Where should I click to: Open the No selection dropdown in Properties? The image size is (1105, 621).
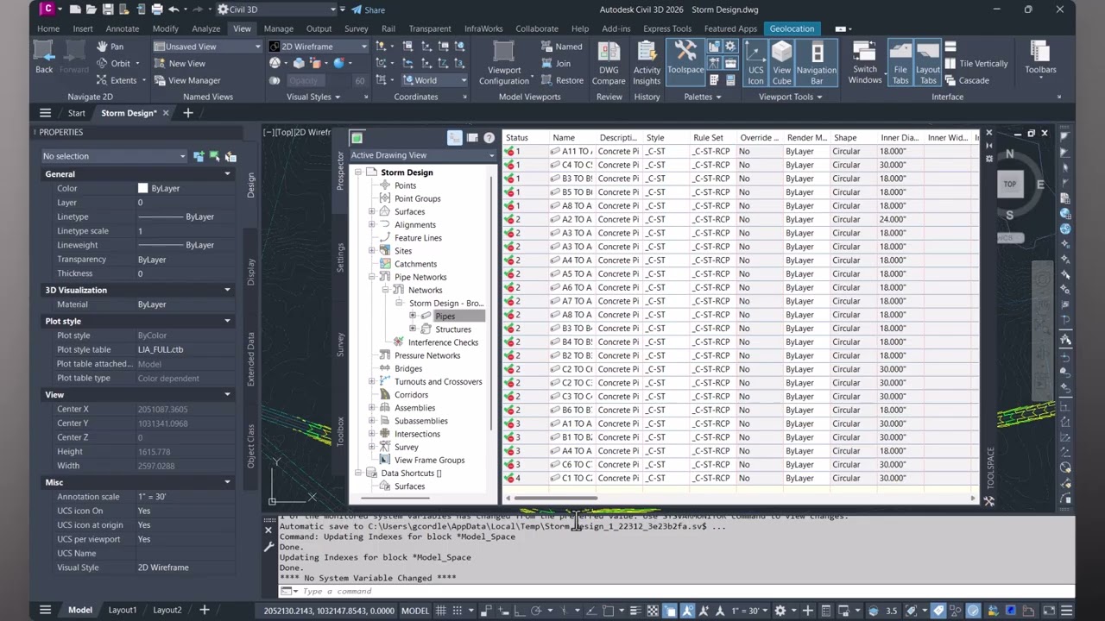pyautogui.click(x=114, y=156)
